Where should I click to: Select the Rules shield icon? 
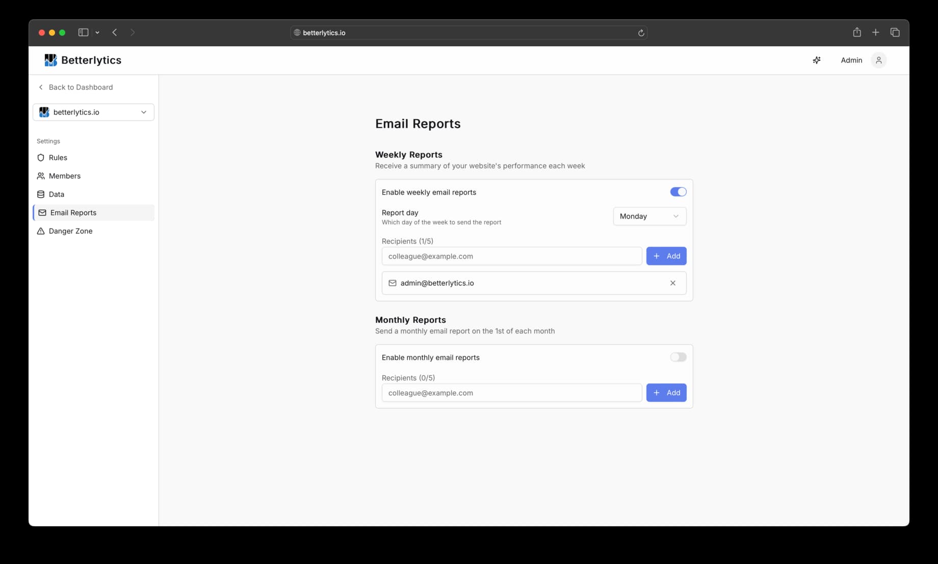click(x=41, y=158)
